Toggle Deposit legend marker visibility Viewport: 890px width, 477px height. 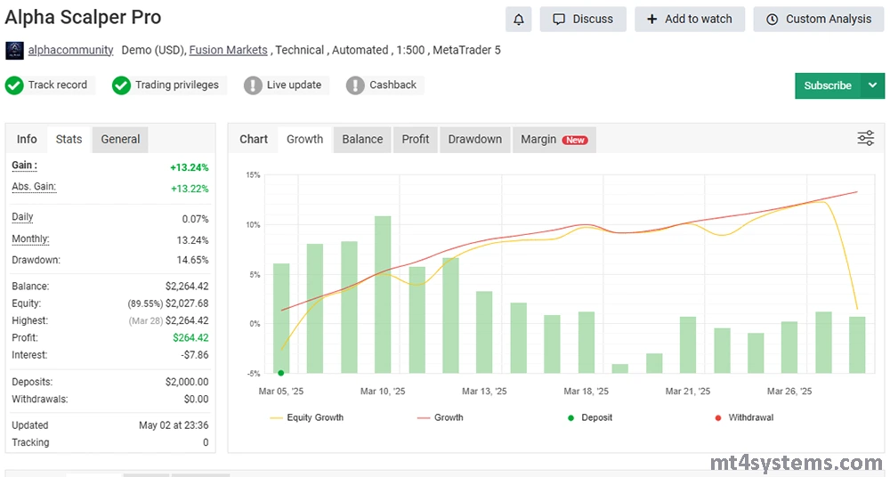pyautogui.click(x=589, y=417)
